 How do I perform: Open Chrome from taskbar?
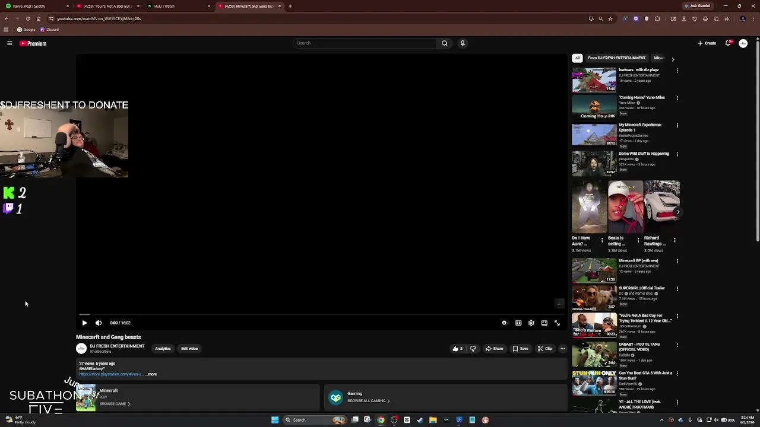pos(381,420)
